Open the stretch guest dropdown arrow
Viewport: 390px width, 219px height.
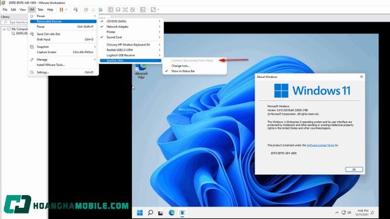(158, 9)
